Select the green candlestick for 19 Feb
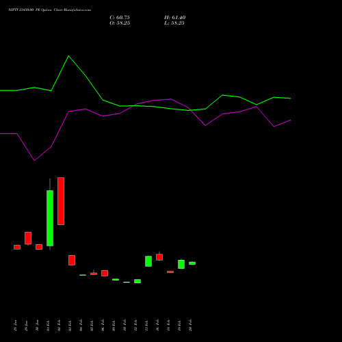Screen dimensions: 342x342 click(181, 264)
